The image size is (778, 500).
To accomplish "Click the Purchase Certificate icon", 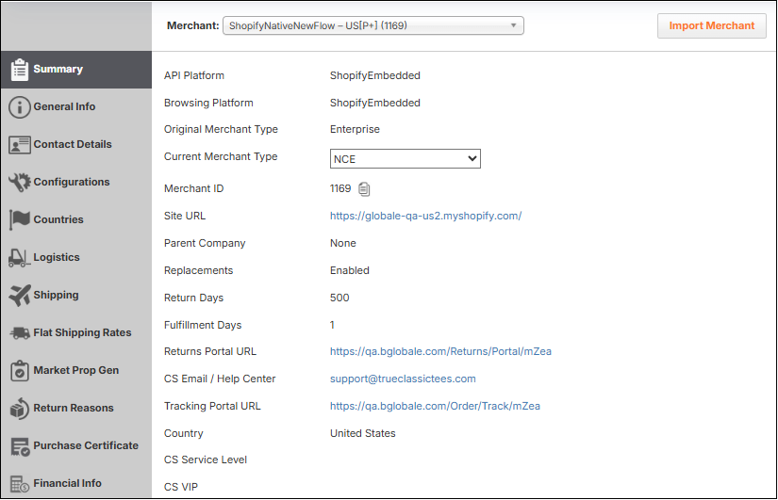I will click(x=20, y=446).
